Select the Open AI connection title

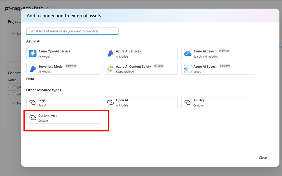coord(122,100)
